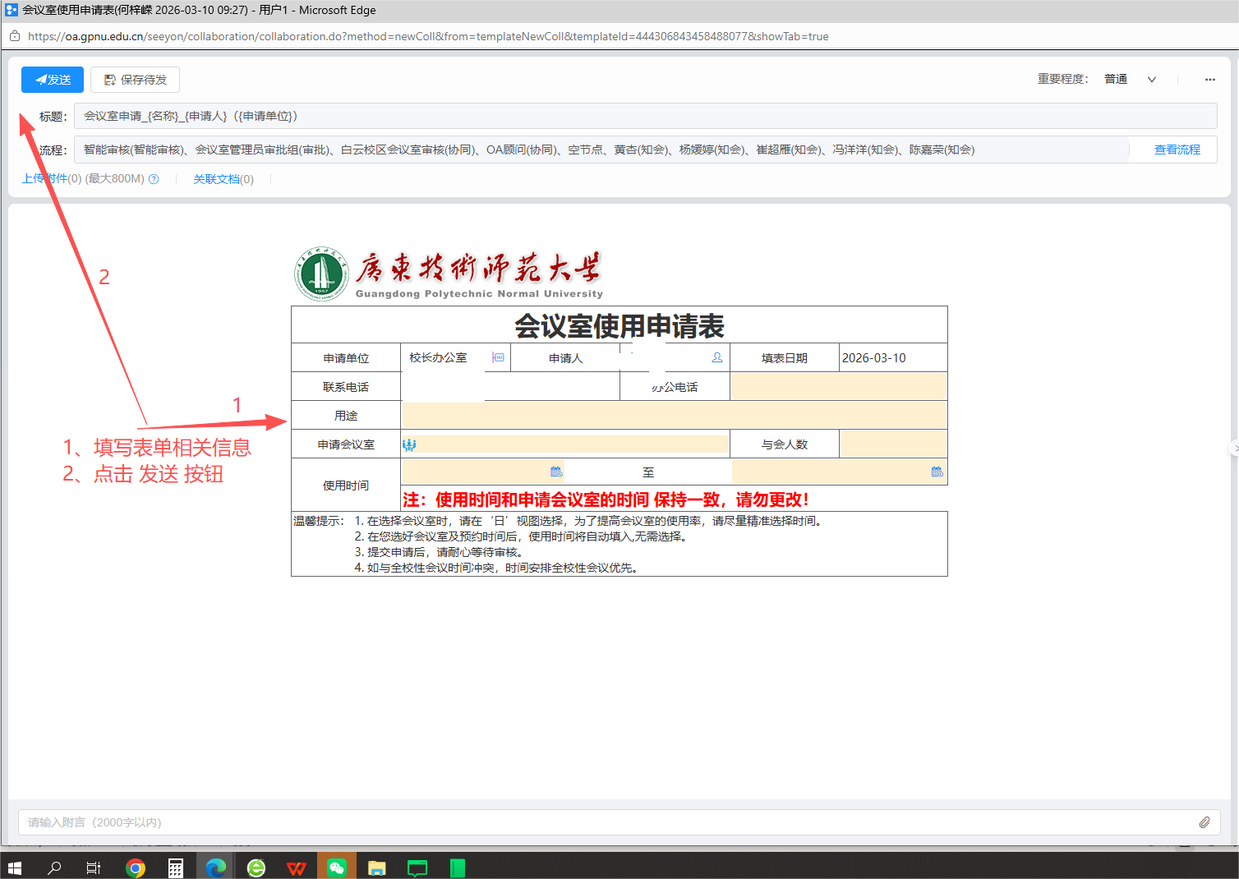1239x879 pixels.
Task: Click the 关联文档 related documents link
Action: click(x=223, y=179)
